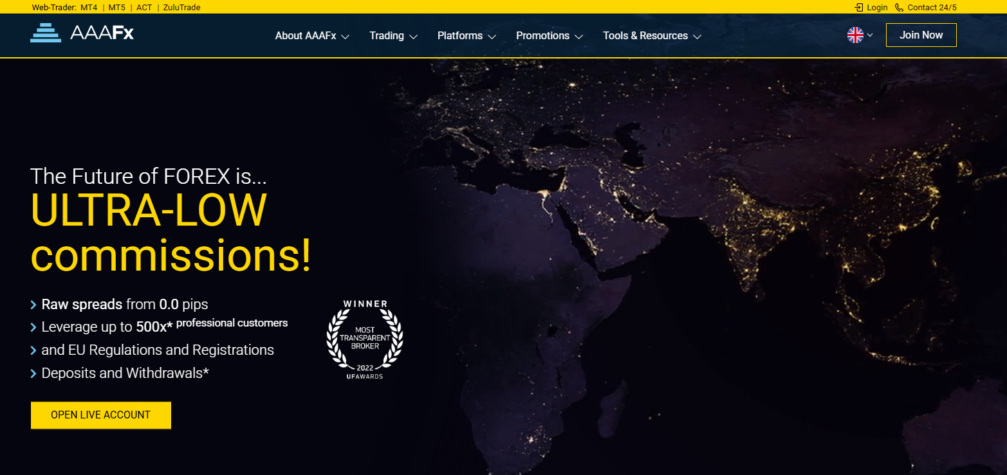Expand the Trading dropdown menu
The image size is (1007, 475).
(x=393, y=36)
